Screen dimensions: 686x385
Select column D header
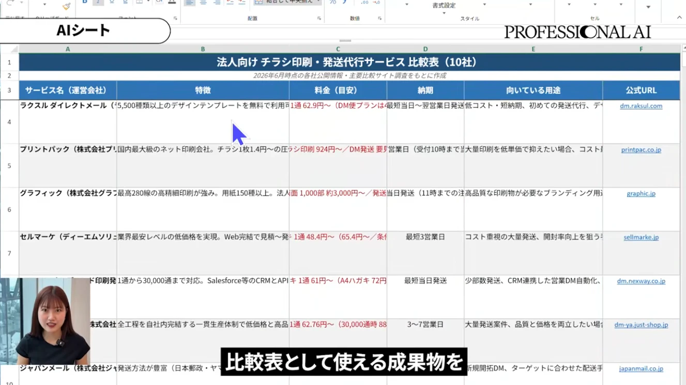425,49
